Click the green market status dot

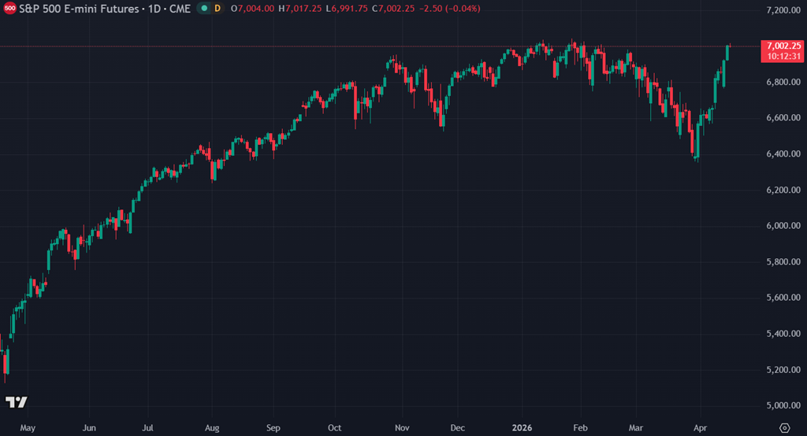click(x=205, y=9)
